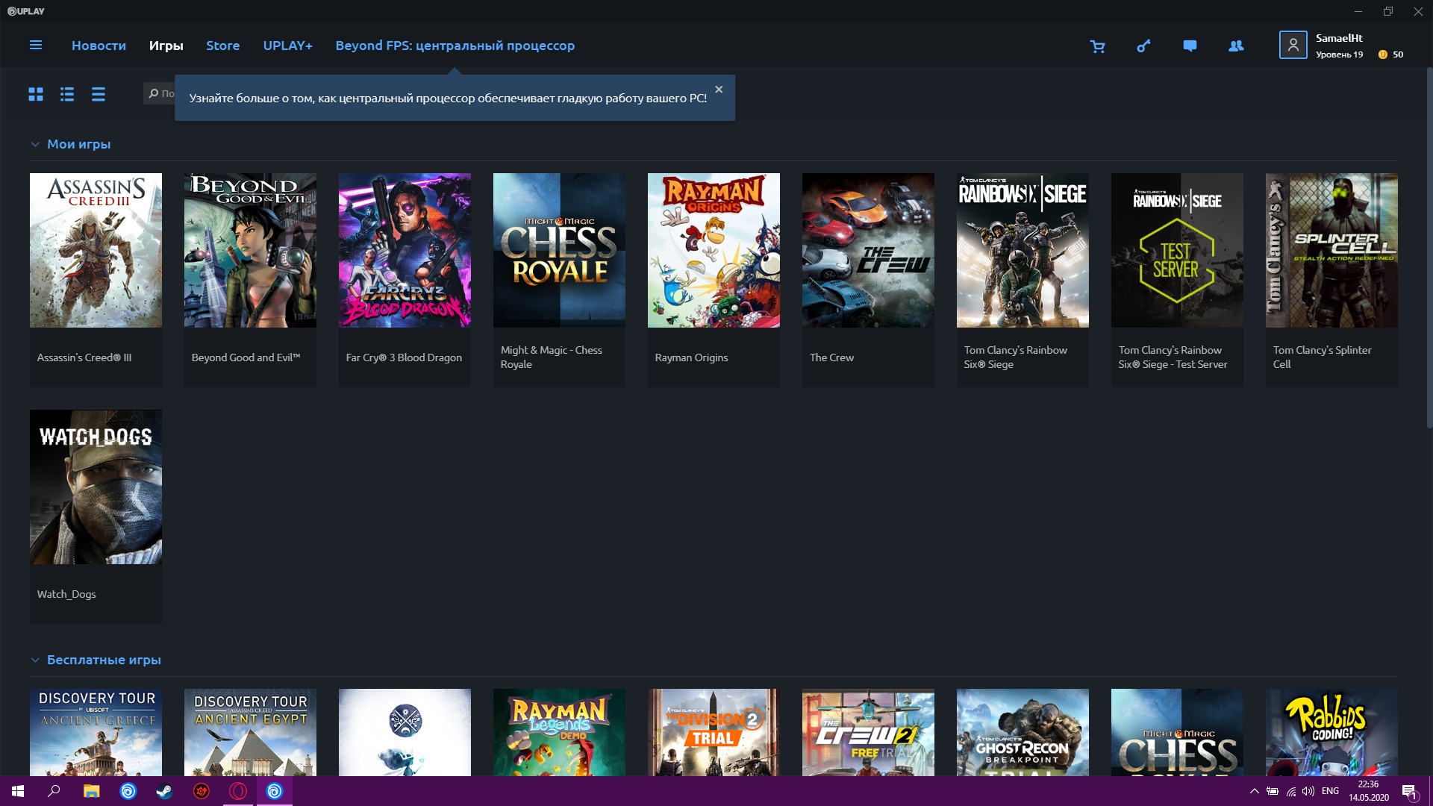The width and height of the screenshot is (1433, 806).
Task: Open the friends list icon
Action: tap(1236, 46)
